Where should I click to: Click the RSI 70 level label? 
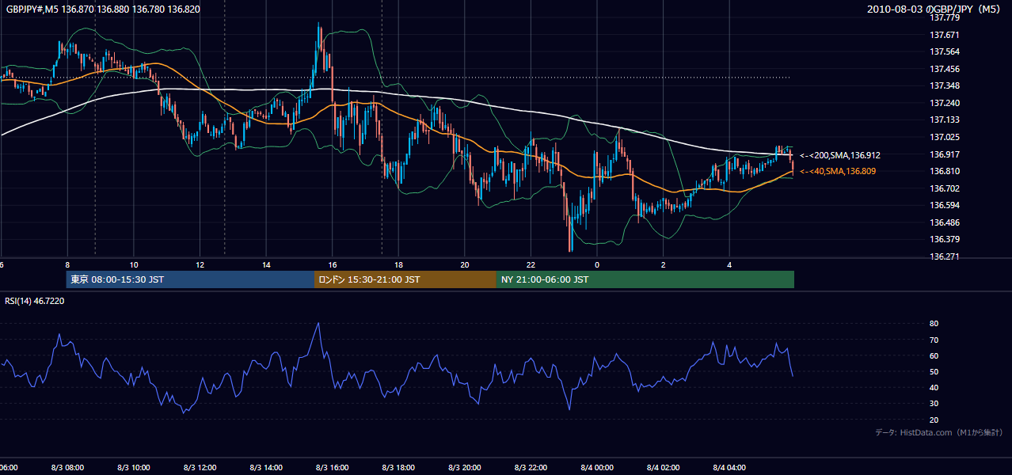pyautogui.click(x=934, y=340)
